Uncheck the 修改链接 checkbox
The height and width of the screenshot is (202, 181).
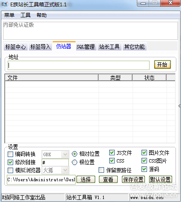(10, 162)
